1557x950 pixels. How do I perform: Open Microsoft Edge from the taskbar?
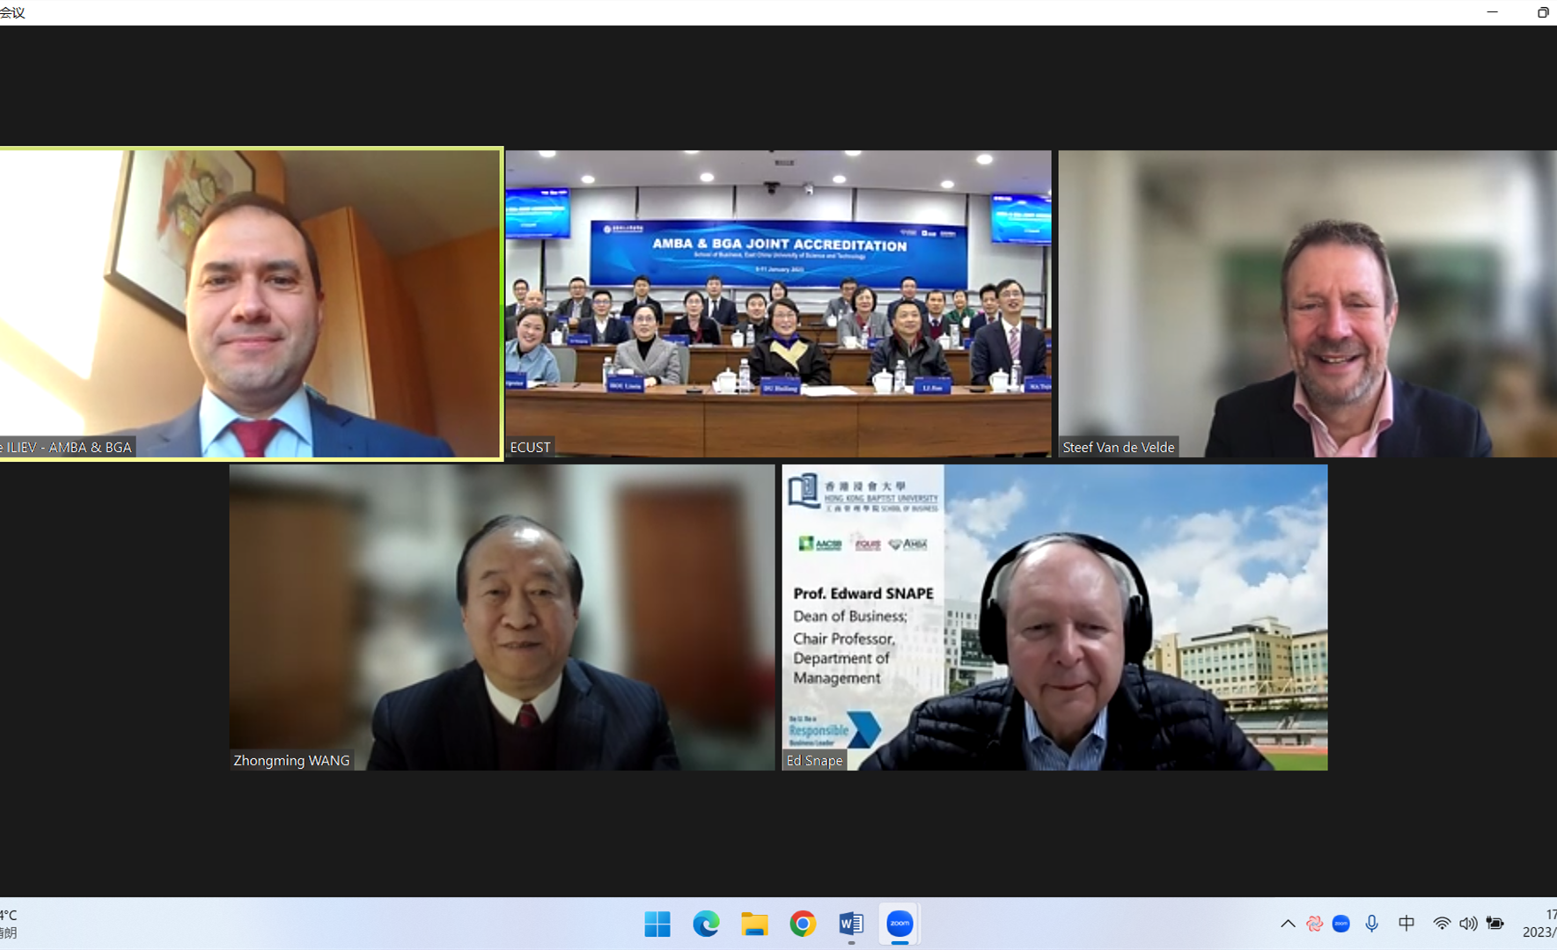click(x=706, y=924)
